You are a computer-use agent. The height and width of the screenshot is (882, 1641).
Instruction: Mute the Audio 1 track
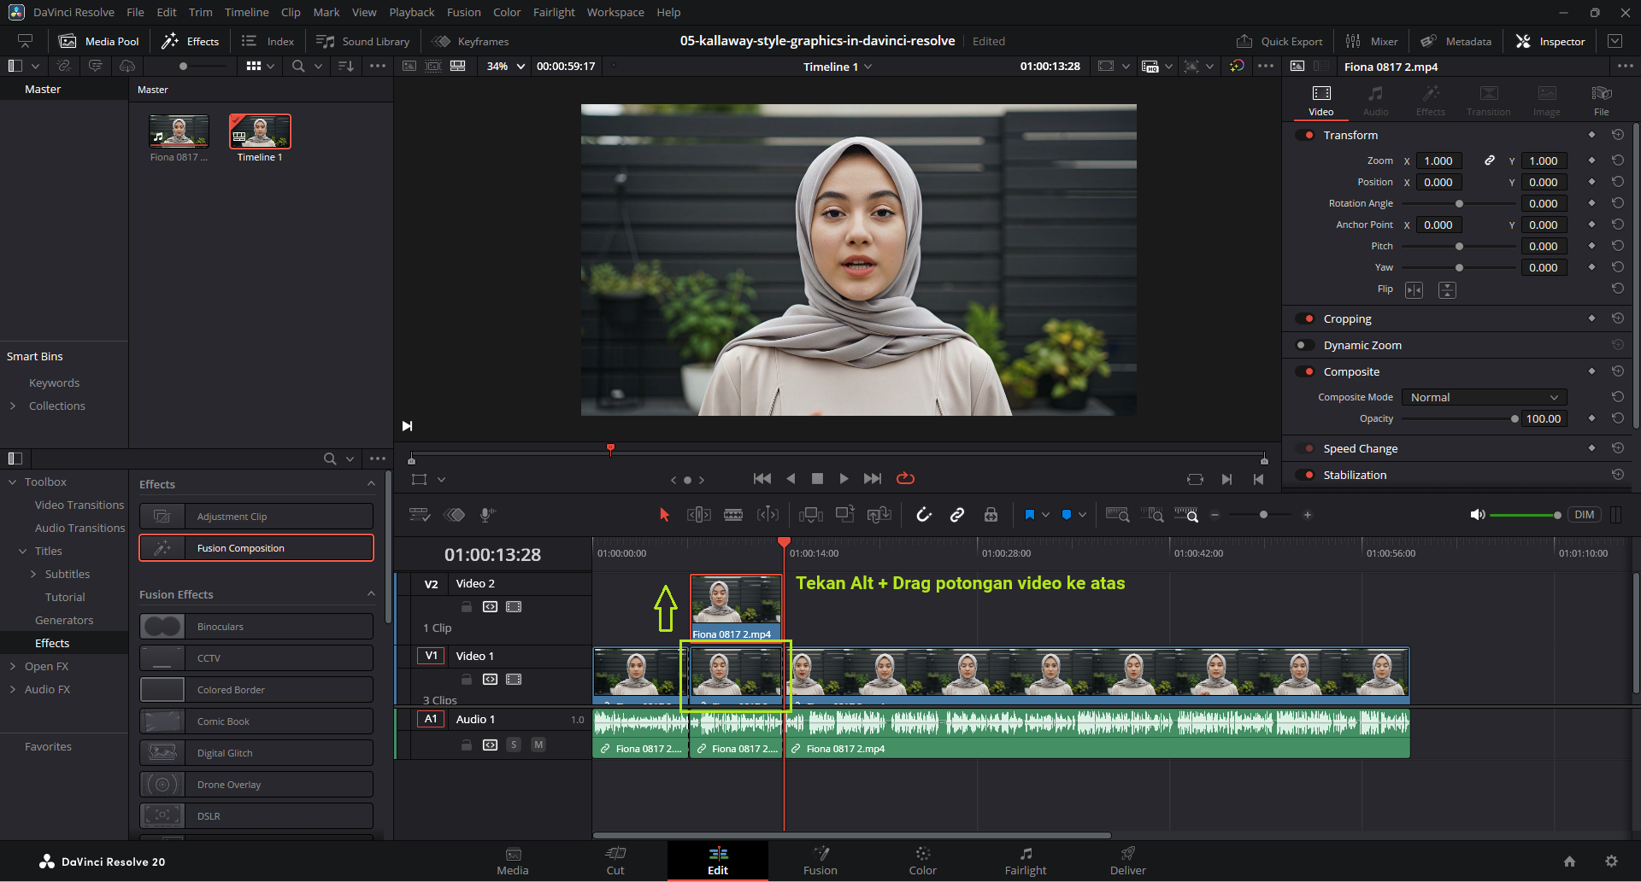coord(538,745)
